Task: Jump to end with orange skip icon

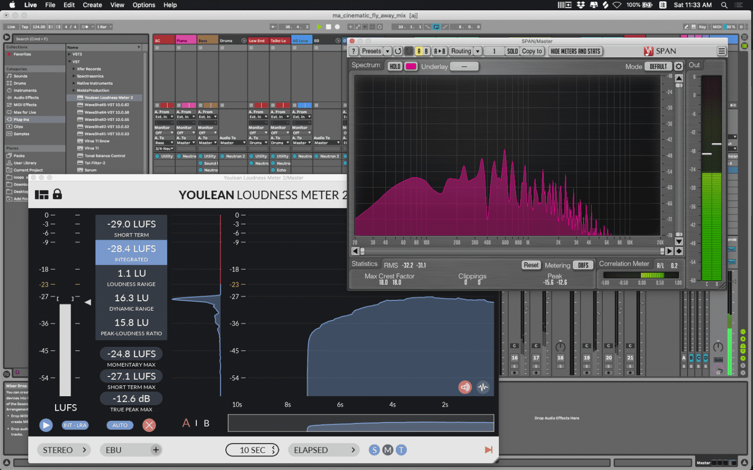Action: point(489,450)
